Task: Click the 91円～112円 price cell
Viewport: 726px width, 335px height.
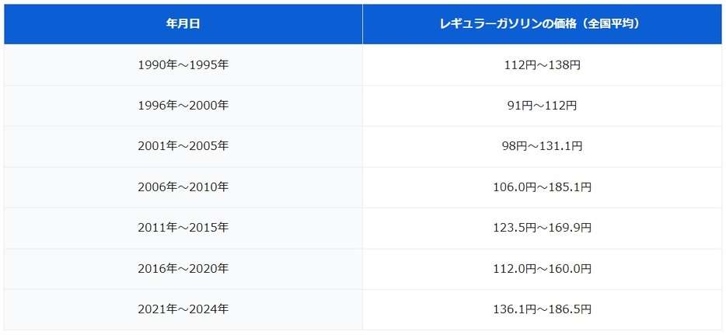Action: tap(543, 106)
